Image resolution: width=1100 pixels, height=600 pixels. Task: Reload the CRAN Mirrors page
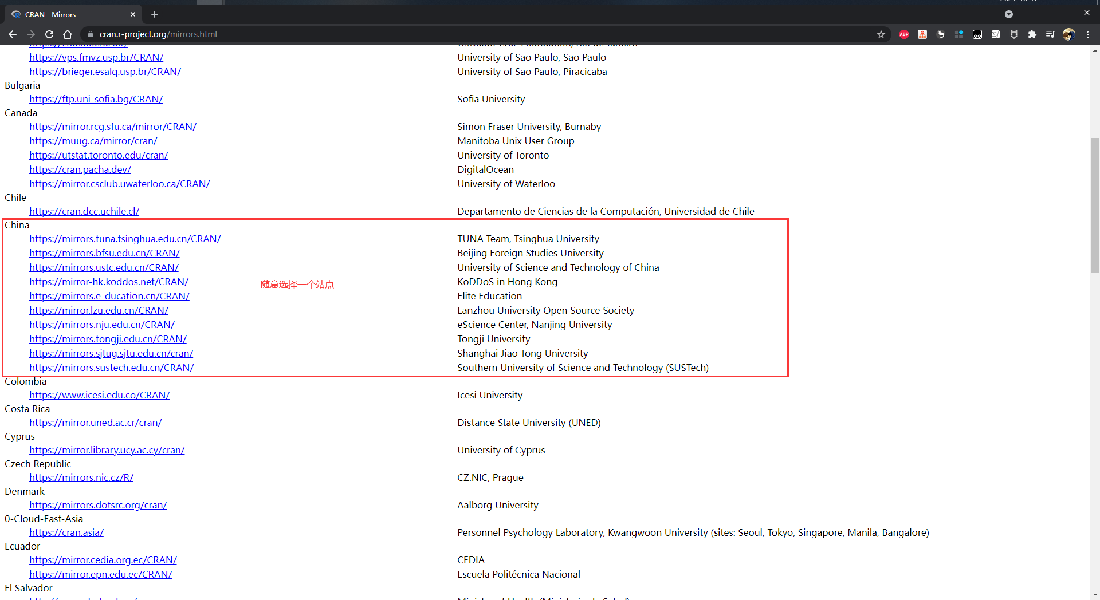[49, 34]
